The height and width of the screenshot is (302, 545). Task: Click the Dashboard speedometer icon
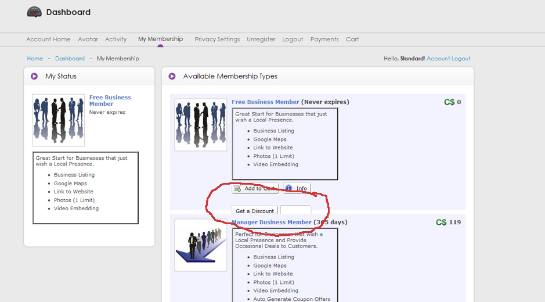pos(34,12)
